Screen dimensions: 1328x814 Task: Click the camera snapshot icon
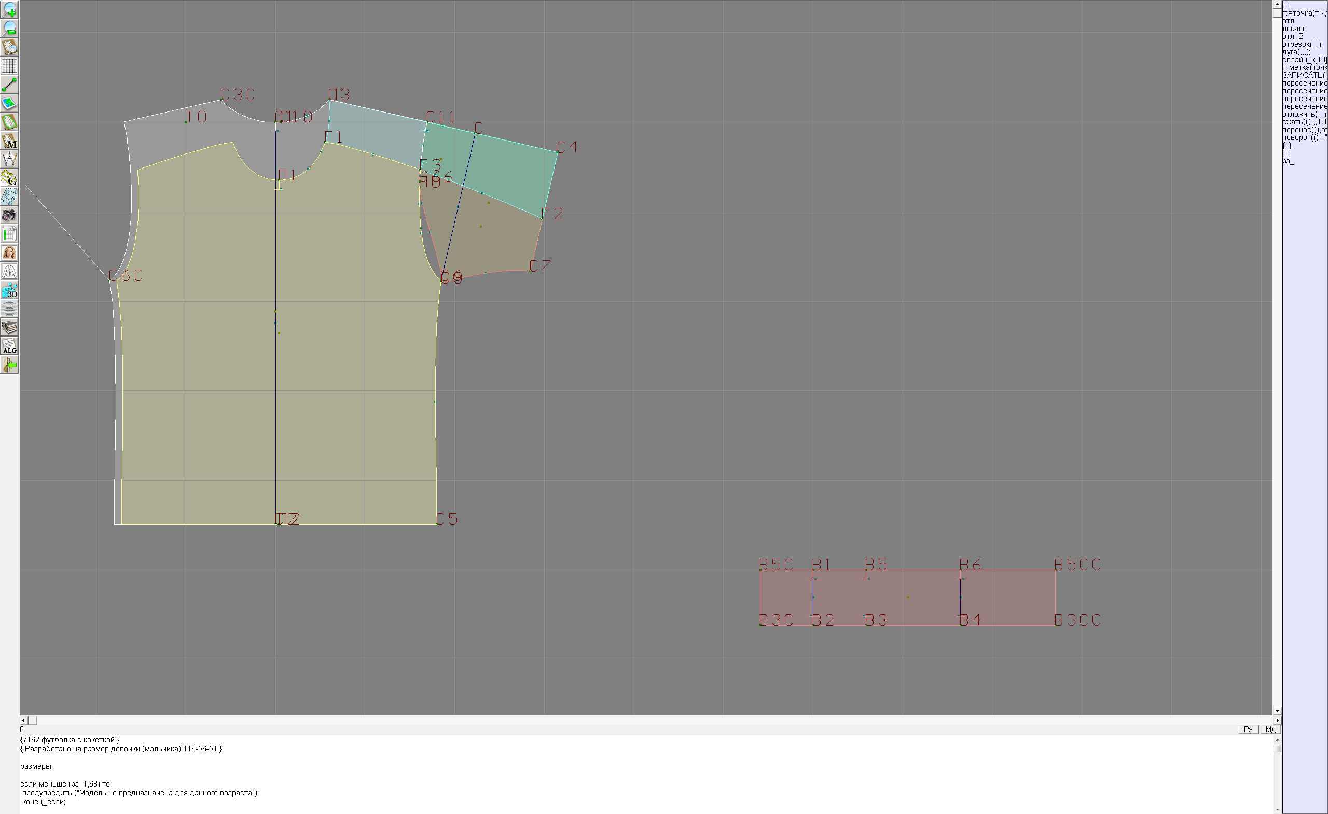(9, 216)
